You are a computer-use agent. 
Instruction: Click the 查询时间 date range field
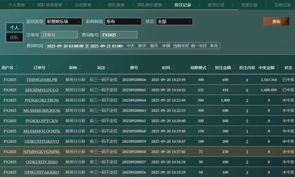tap(85, 46)
